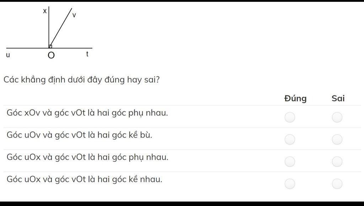Choose Sai for 'uOx và vOt phụ nhau'
The image size is (364, 206).
(x=337, y=162)
